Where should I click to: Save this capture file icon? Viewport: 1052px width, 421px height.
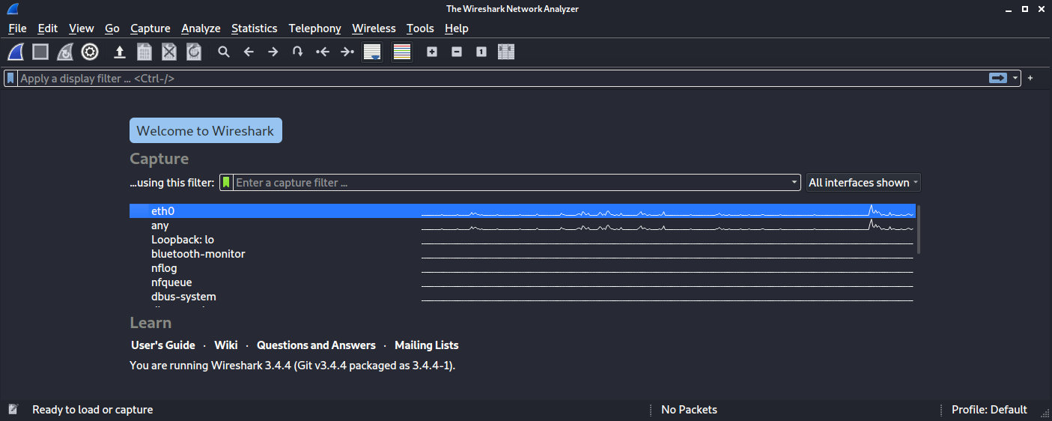pyautogui.click(x=145, y=52)
